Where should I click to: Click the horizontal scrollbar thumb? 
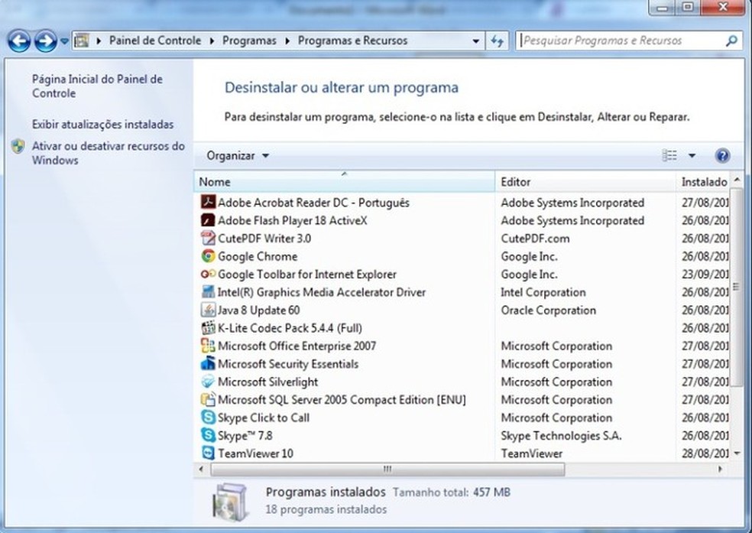(387, 470)
